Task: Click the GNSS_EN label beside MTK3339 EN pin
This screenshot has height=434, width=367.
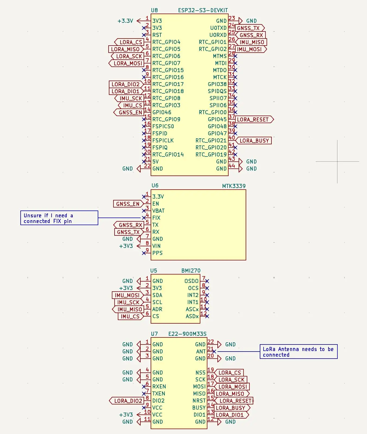Action: (128, 204)
